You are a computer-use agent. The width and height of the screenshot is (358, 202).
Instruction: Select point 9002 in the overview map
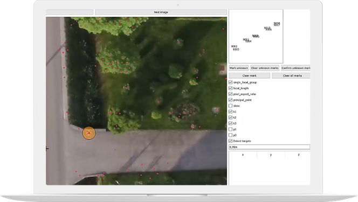click(234, 46)
